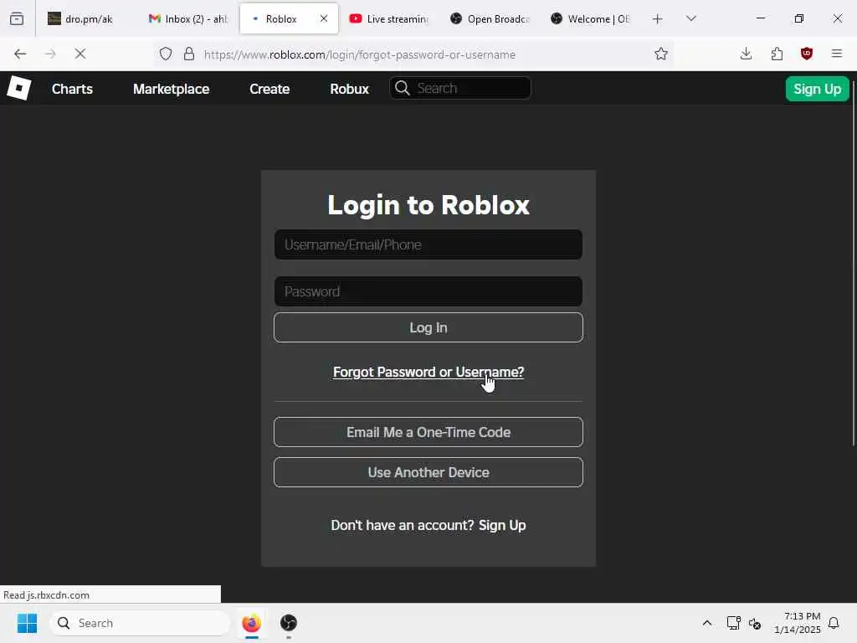Viewport: 857px width, 643px height.
Task: Open the Firefox hamburger menu
Action: coord(837,54)
